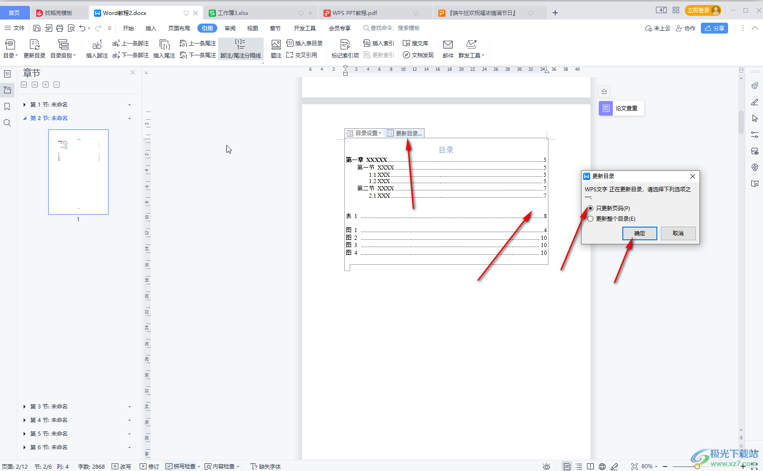Open search icon in left sidebar
The height and width of the screenshot is (471, 763).
pos(7,123)
